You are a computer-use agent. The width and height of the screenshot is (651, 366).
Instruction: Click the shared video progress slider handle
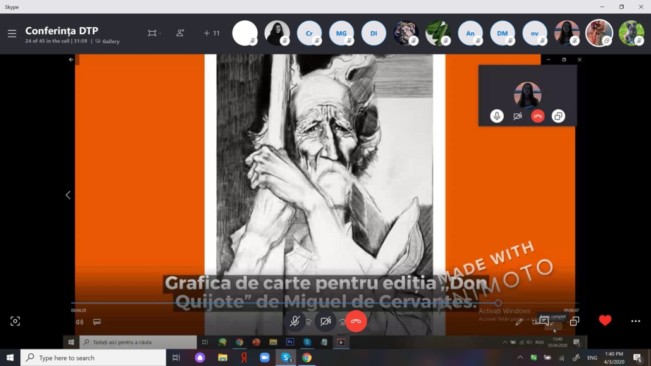tap(498, 303)
